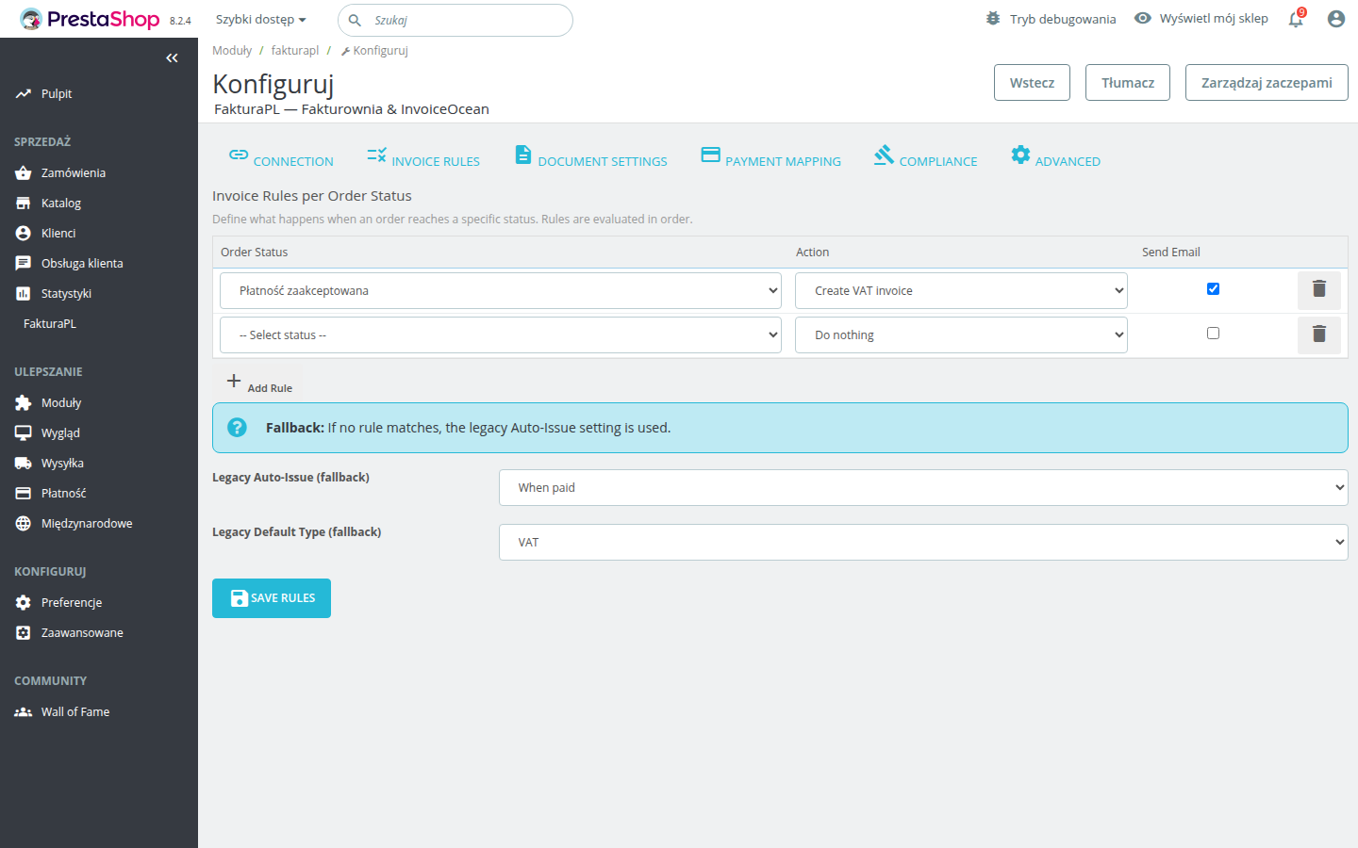This screenshot has width=1358, height=848.
Task: Click the account profile icon top right
Action: (1336, 18)
